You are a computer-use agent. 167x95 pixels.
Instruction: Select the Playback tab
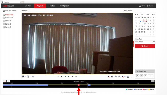(40, 6)
